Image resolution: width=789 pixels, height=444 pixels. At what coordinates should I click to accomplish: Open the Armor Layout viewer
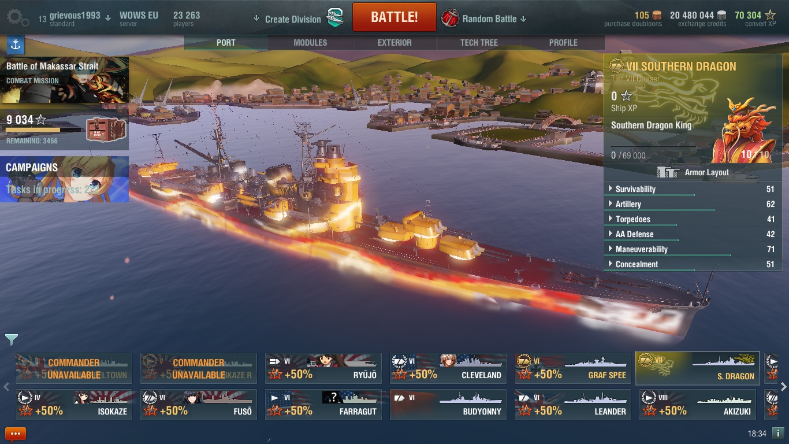click(693, 172)
